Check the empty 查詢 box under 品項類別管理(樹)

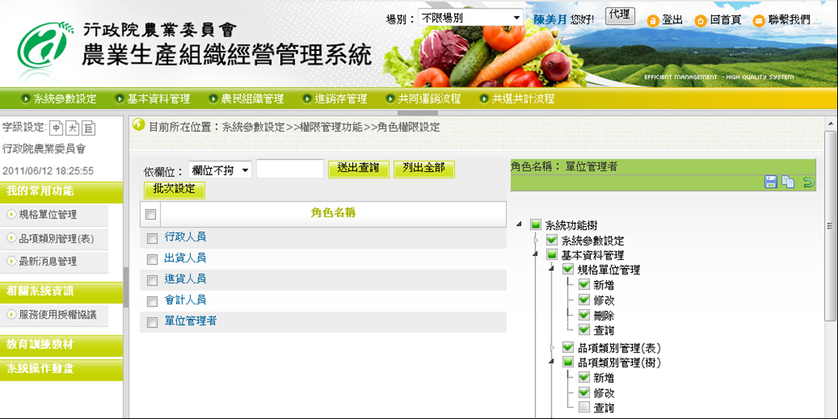584,407
